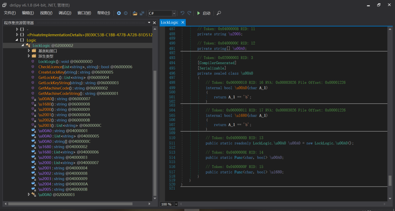395x211 pixels.
Task: Close the LockLogic tab
Action: [183, 23]
